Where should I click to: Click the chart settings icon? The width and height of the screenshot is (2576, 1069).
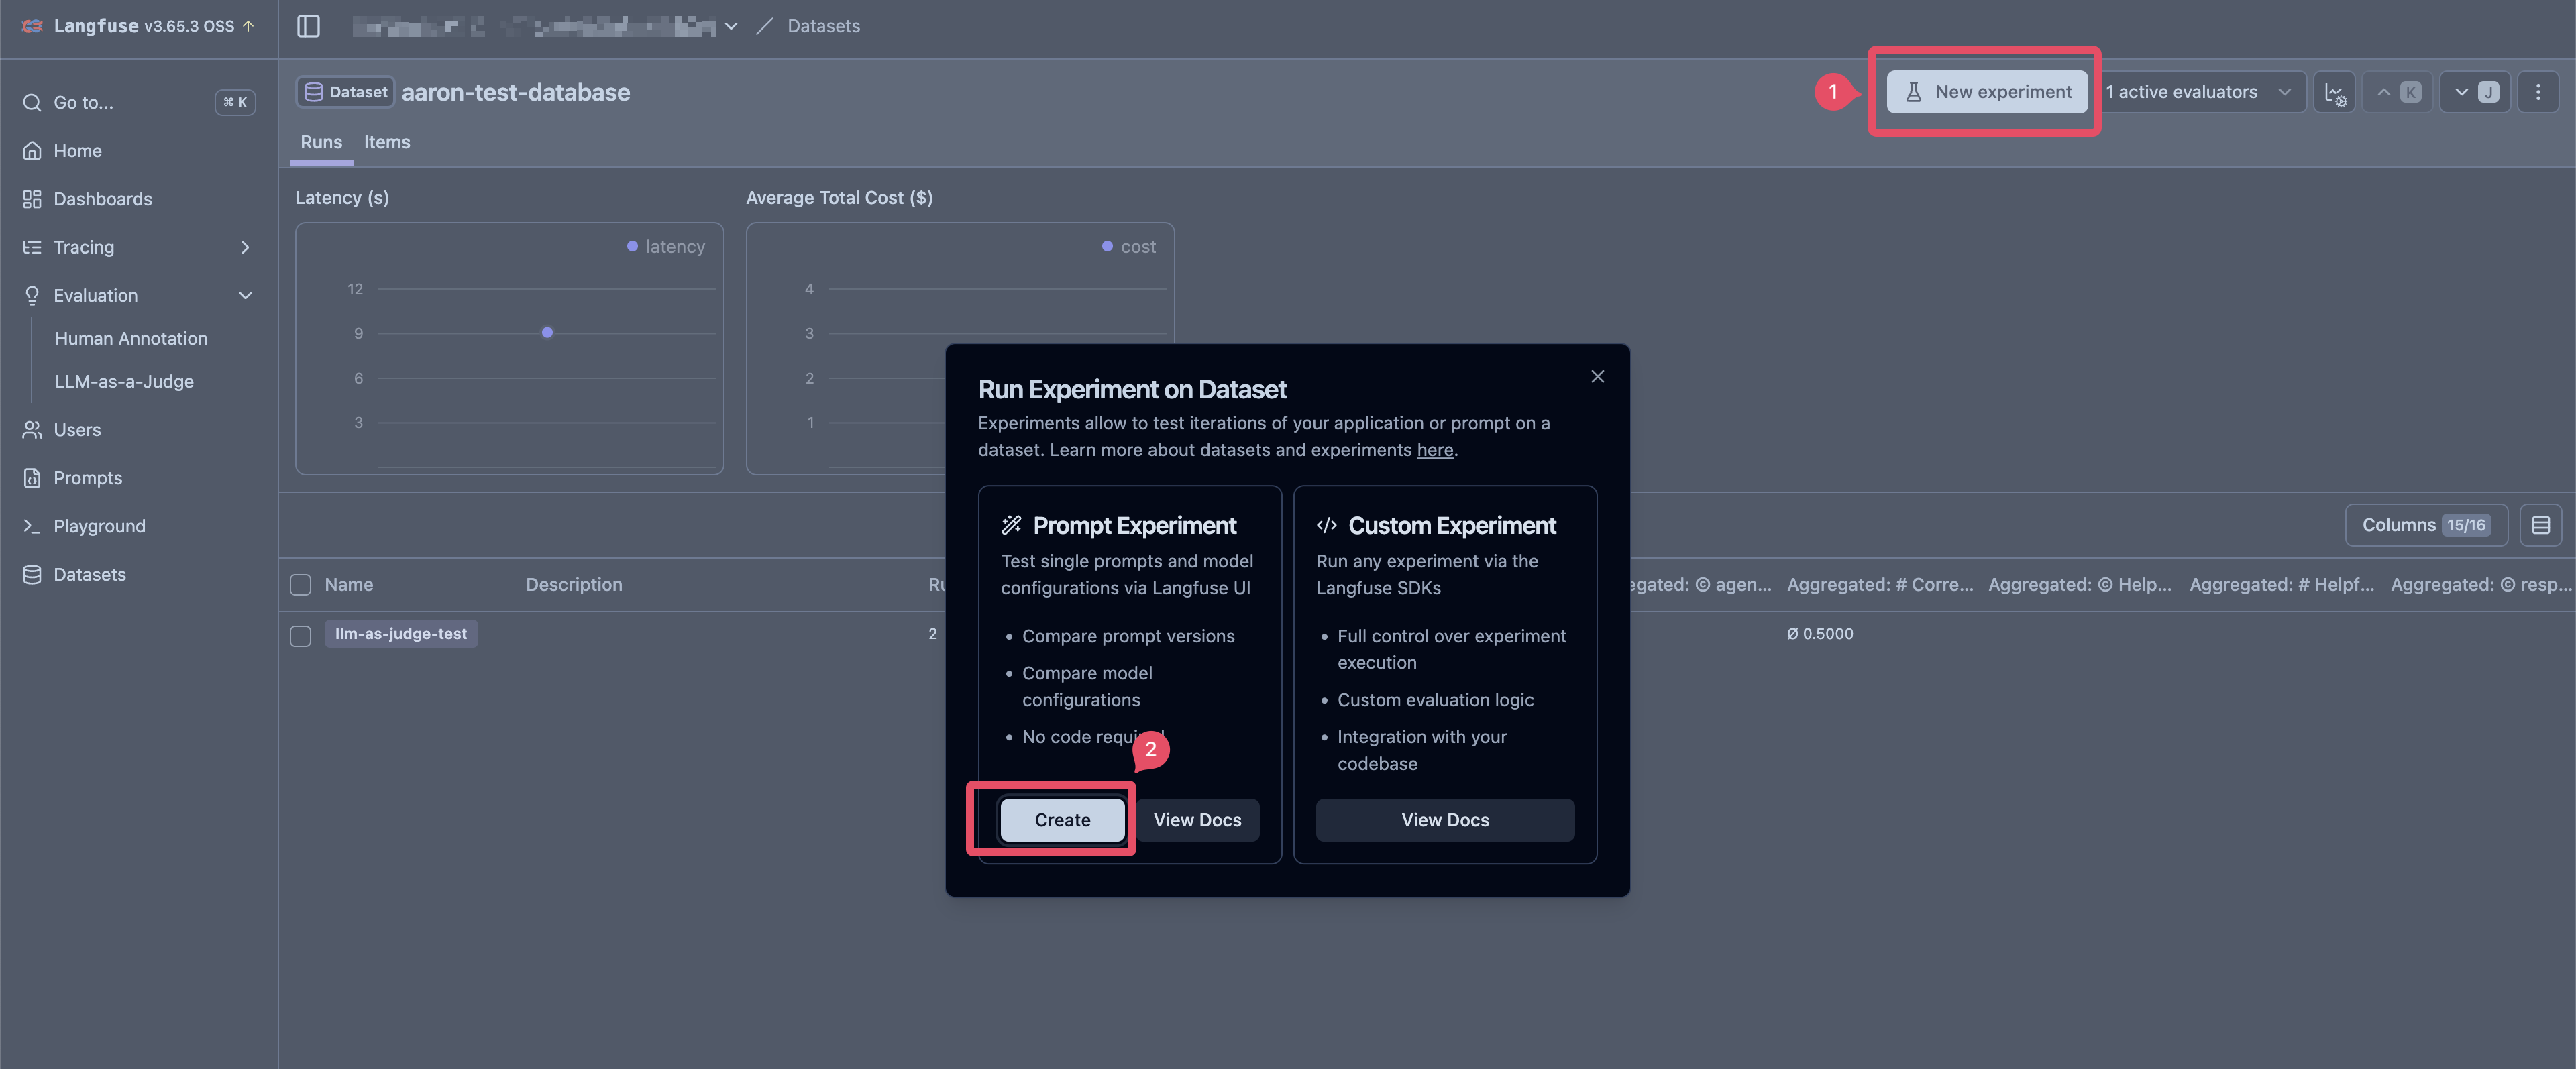[2334, 92]
